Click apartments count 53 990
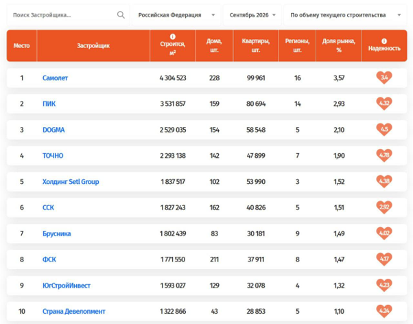 (x=256, y=182)
